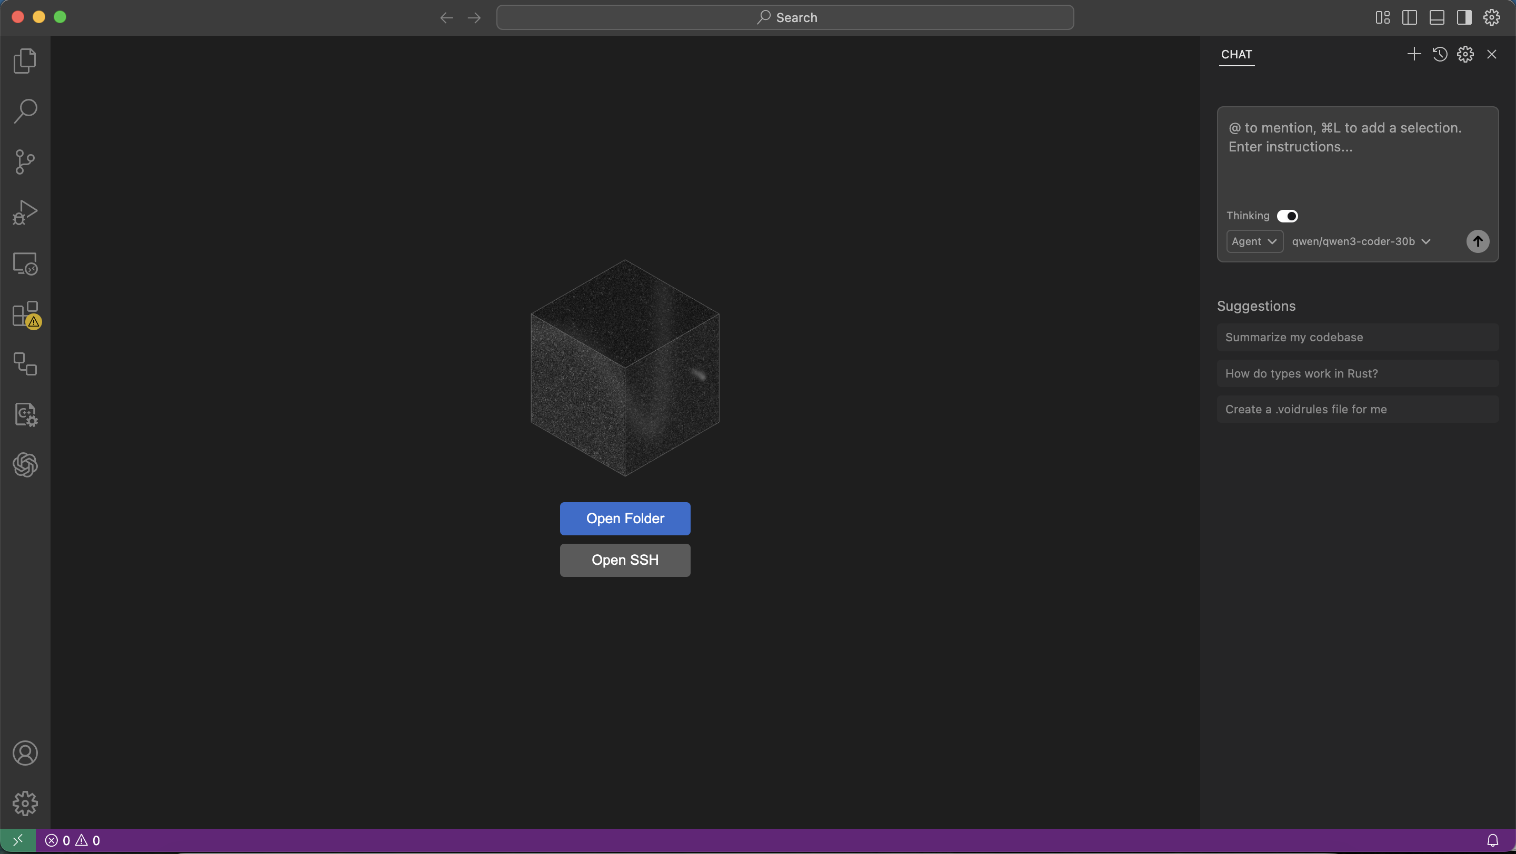Open the Search view in sidebar
The height and width of the screenshot is (854, 1516).
[x=25, y=111]
